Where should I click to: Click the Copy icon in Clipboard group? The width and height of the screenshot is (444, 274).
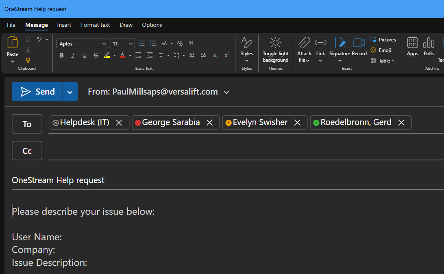28,39
